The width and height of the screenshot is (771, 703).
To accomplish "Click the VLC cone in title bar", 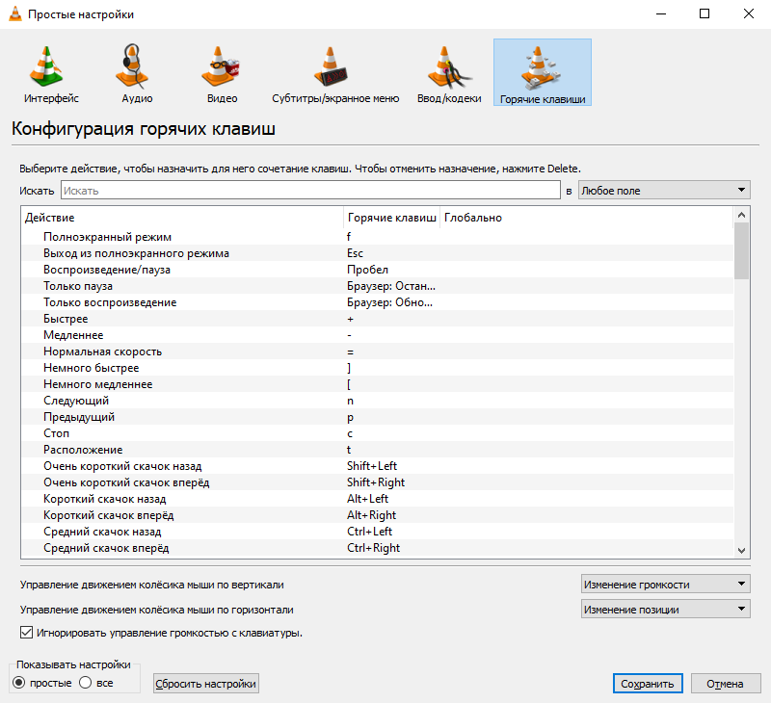I will click(15, 13).
